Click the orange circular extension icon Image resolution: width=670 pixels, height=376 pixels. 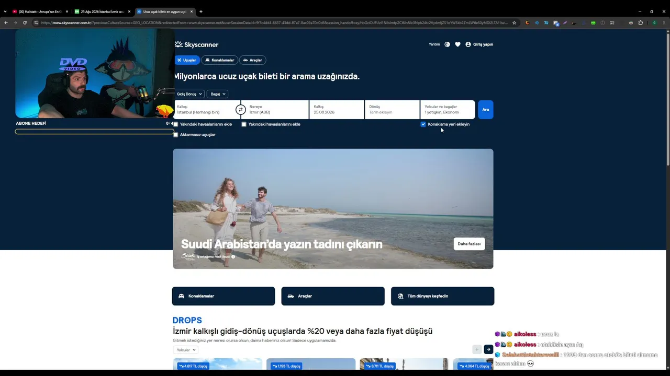click(527, 22)
